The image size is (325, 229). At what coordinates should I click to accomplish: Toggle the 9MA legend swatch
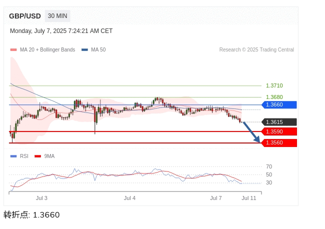37,156
